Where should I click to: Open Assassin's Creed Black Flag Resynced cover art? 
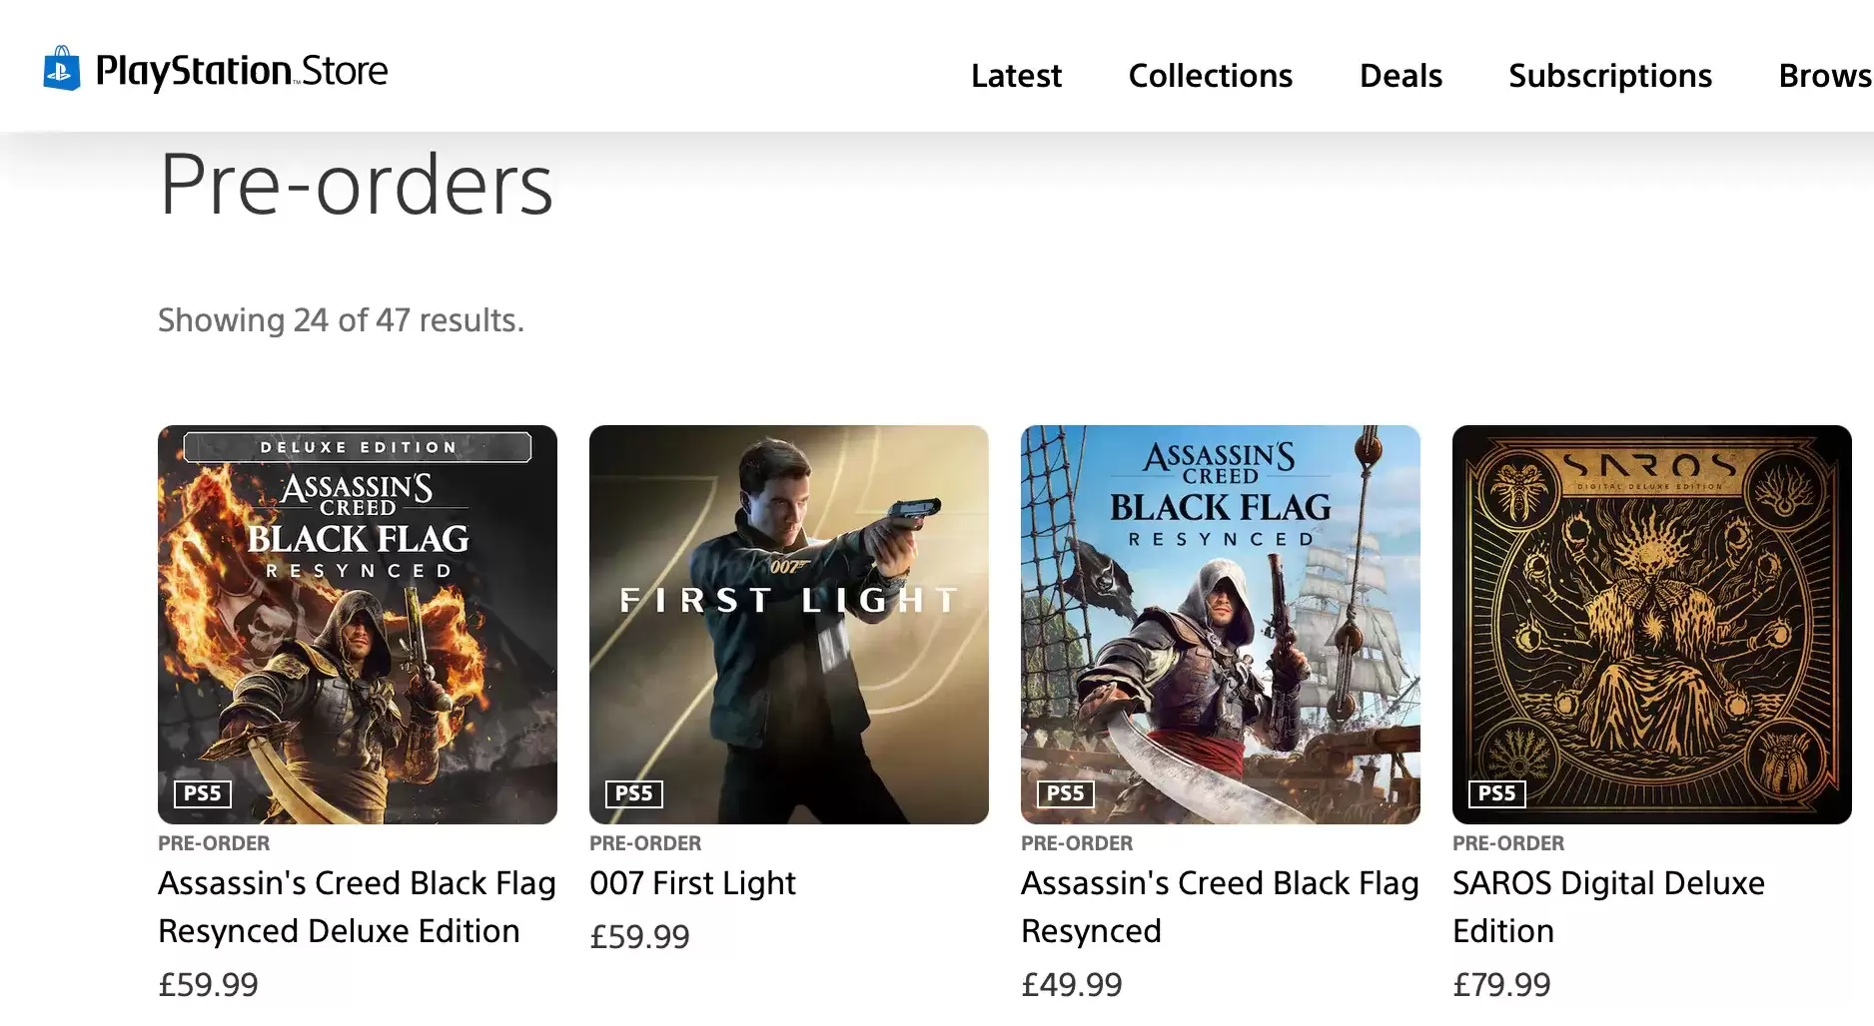point(1221,624)
